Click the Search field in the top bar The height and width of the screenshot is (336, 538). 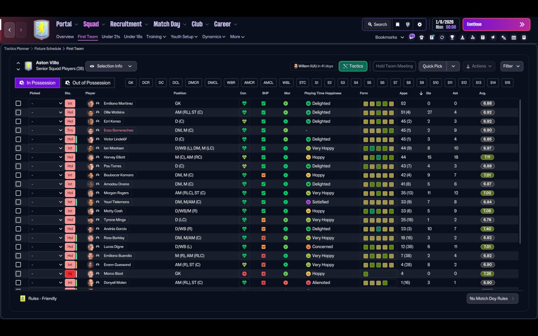tap(377, 24)
